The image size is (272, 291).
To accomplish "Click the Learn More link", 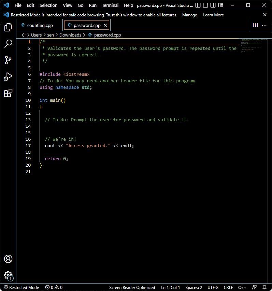I will point(213,15).
